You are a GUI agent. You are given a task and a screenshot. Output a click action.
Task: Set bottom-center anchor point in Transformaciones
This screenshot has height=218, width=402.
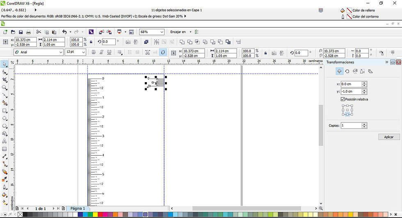(x=347, y=115)
